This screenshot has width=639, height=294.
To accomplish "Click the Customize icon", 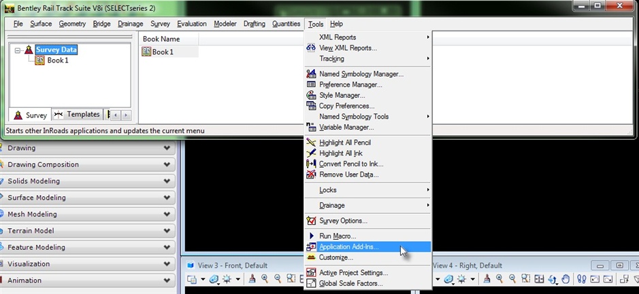I will 311,257.
